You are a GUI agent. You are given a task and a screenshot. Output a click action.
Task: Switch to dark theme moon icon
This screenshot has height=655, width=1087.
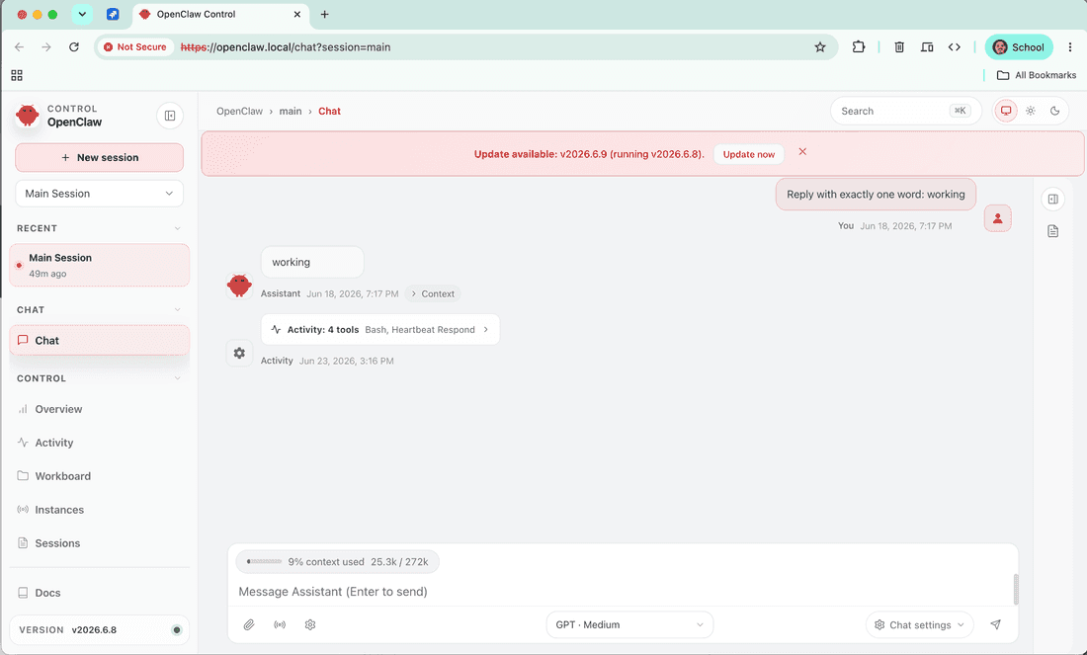(x=1055, y=111)
